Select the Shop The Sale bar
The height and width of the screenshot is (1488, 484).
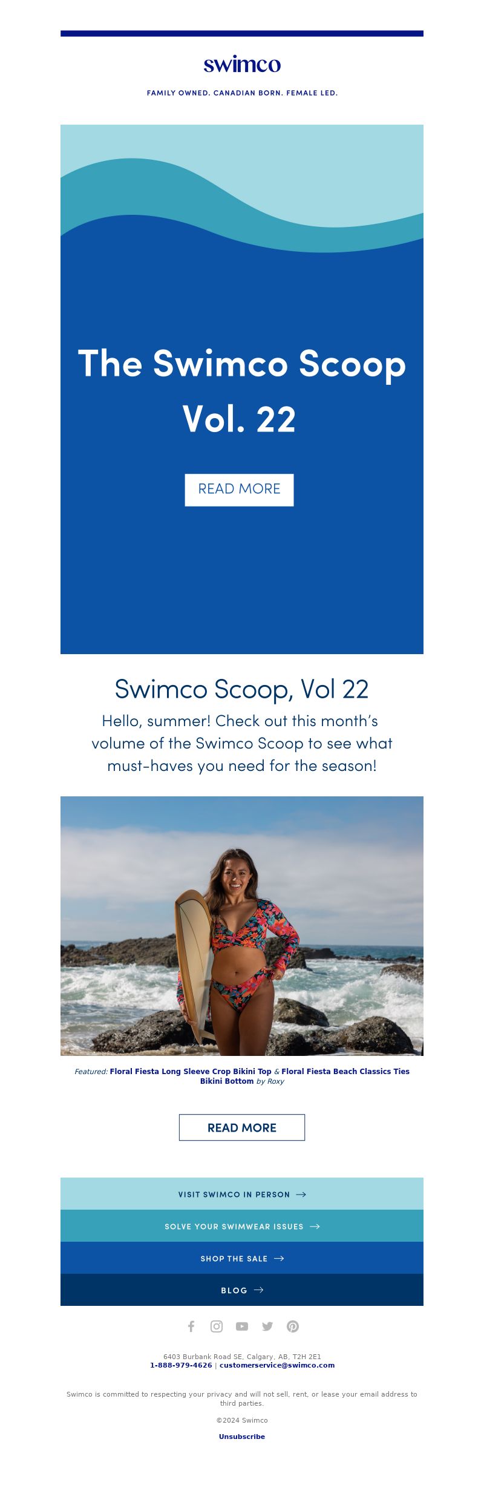coord(242,1258)
